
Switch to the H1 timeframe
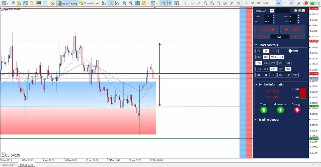tap(272, 3)
